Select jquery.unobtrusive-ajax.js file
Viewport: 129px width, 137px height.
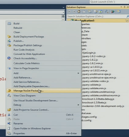[x=96, y=74]
